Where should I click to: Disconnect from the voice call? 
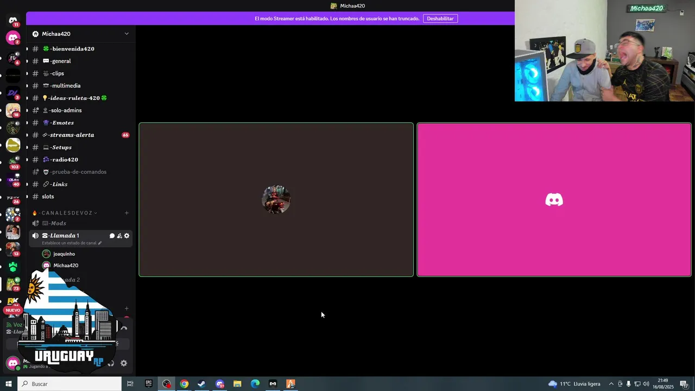coord(124,328)
